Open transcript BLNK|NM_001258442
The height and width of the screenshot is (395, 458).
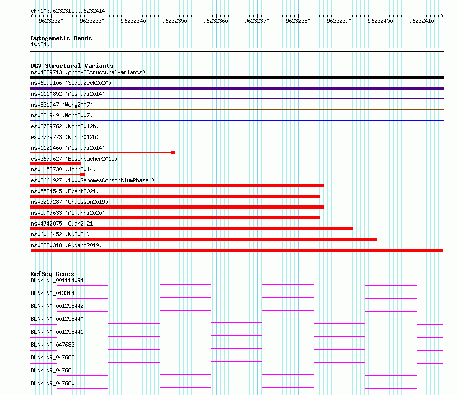coord(57,306)
